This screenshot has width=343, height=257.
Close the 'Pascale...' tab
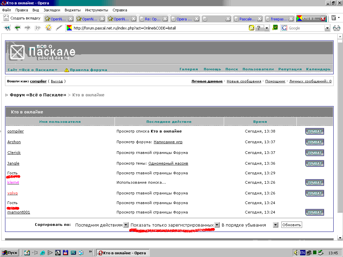259,19
